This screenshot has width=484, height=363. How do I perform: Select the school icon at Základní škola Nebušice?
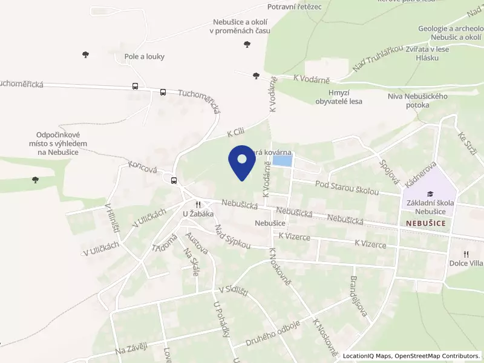point(430,194)
